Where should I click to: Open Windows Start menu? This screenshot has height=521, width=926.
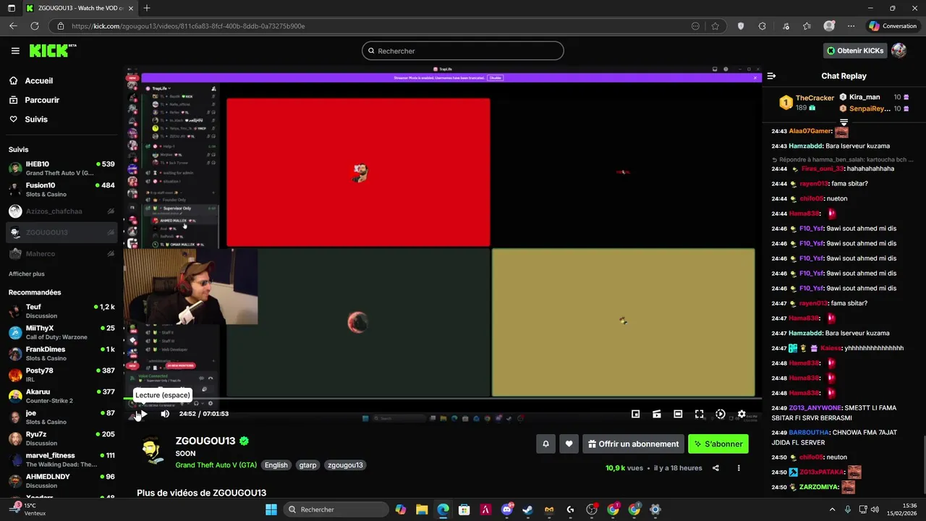[x=271, y=509]
